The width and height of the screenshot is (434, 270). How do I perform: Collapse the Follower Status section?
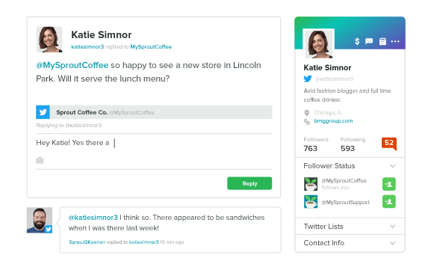(x=350, y=166)
